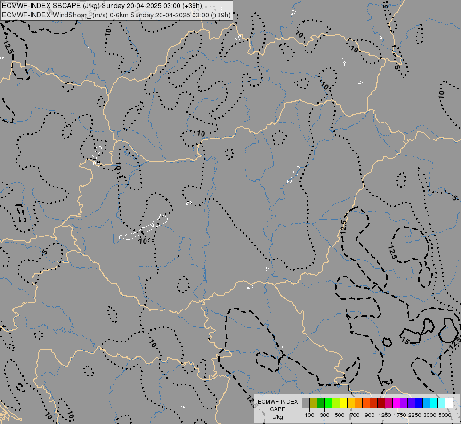Click the legend value 1750
The width and height of the screenshot is (461, 424).
click(x=400, y=415)
